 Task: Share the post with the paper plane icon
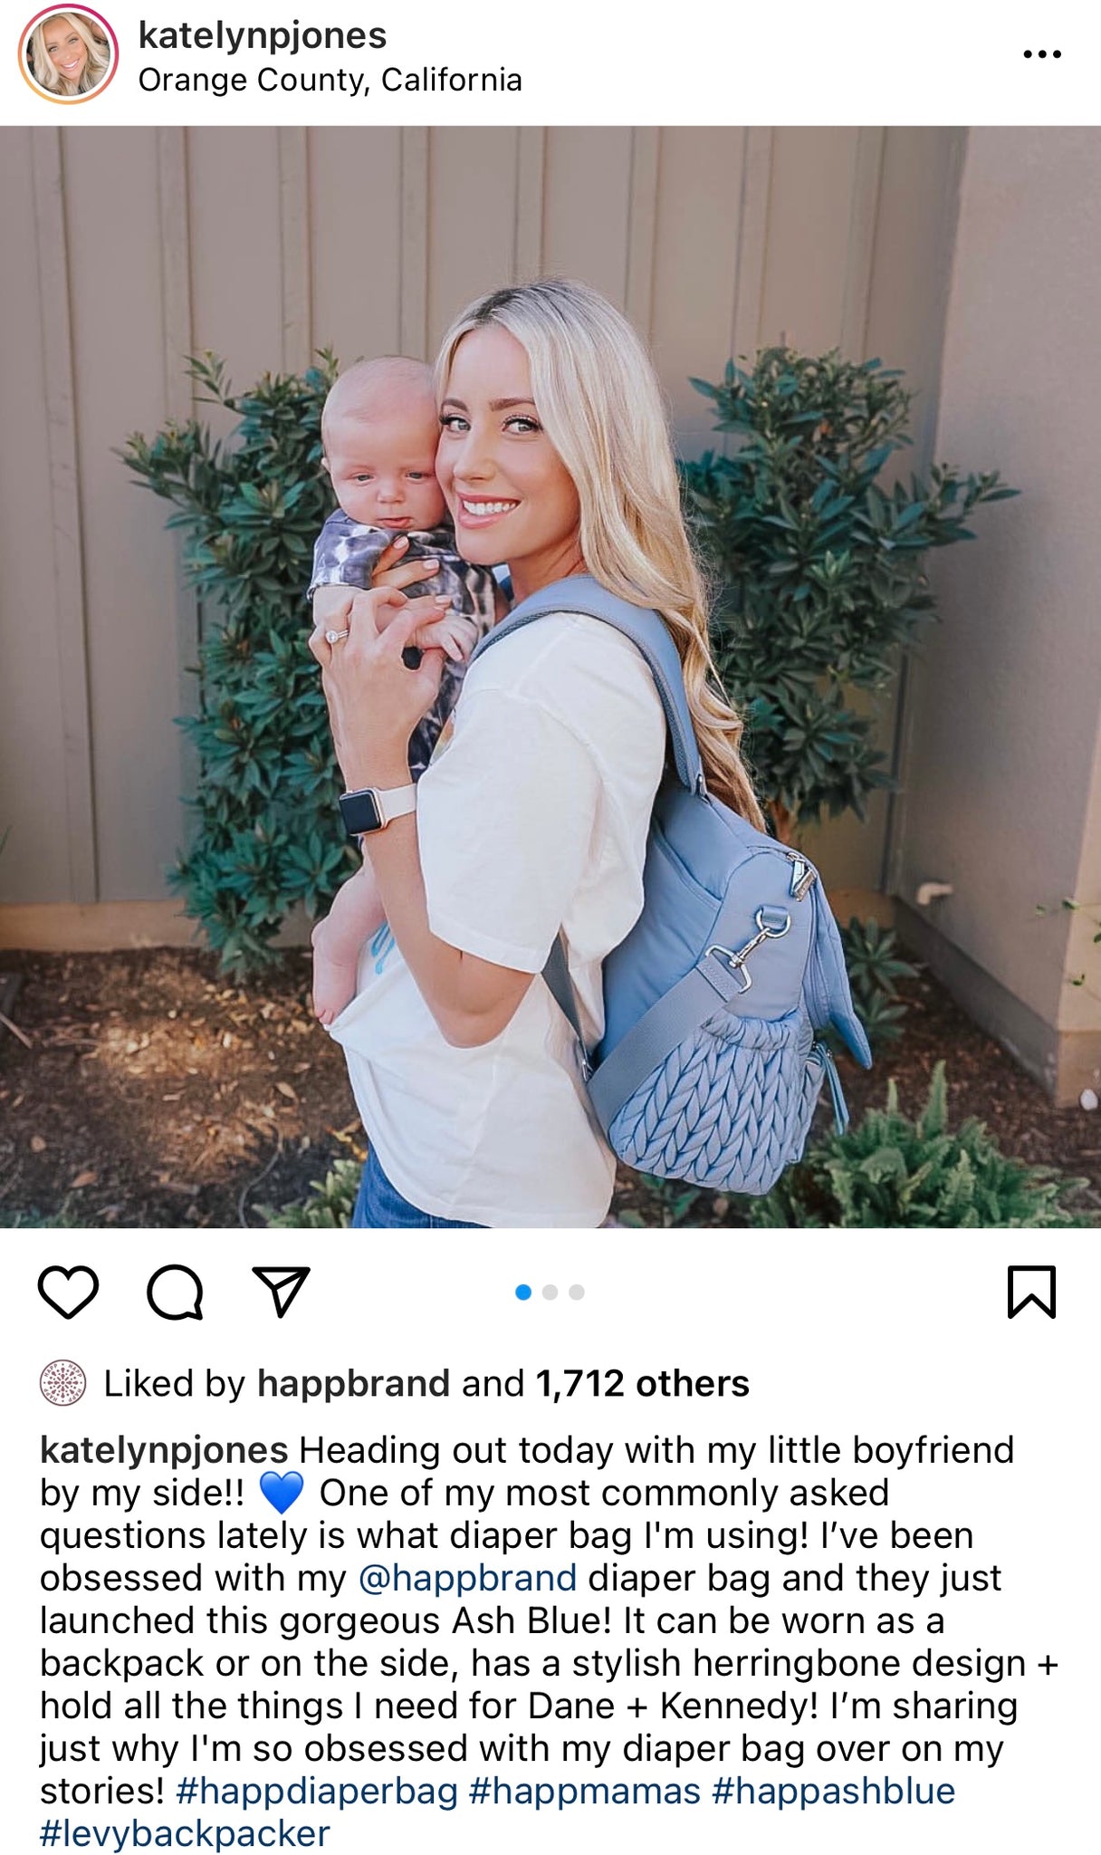coord(282,1291)
